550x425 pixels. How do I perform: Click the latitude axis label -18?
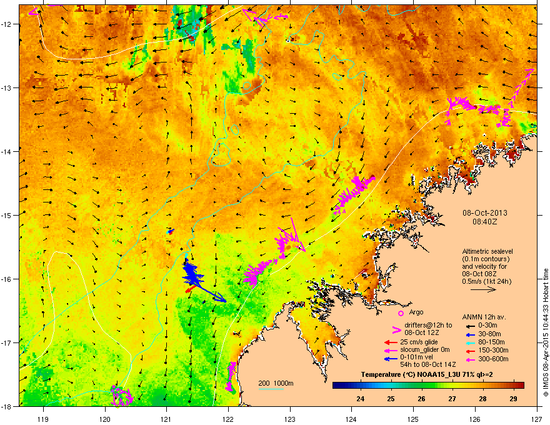7,406
